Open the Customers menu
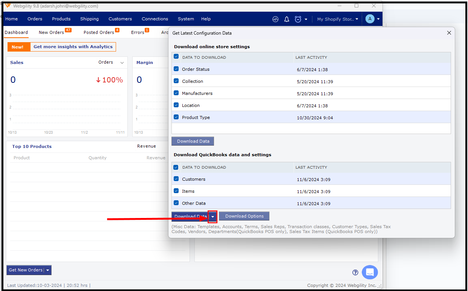This screenshot has height=291, width=468. coord(120,19)
